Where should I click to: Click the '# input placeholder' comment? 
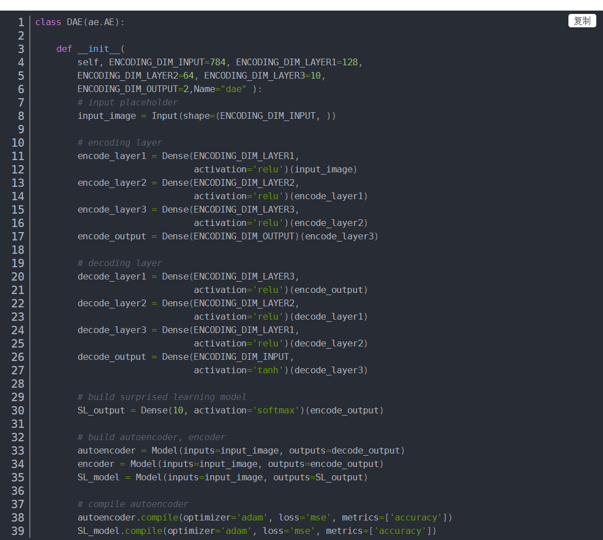pyautogui.click(x=128, y=103)
